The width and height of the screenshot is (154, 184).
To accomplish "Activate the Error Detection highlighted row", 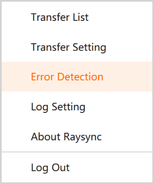I will [77, 77].
